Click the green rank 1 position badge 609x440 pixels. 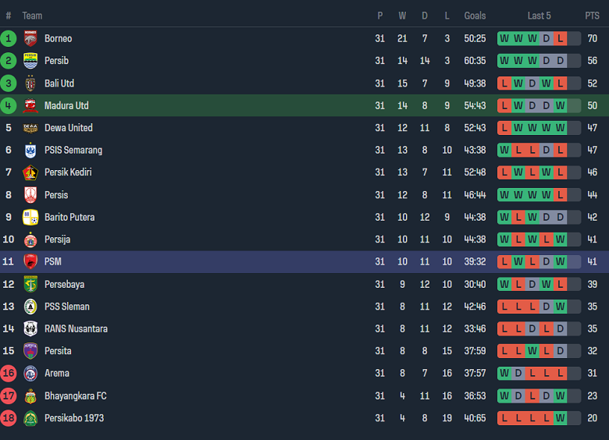click(x=9, y=38)
